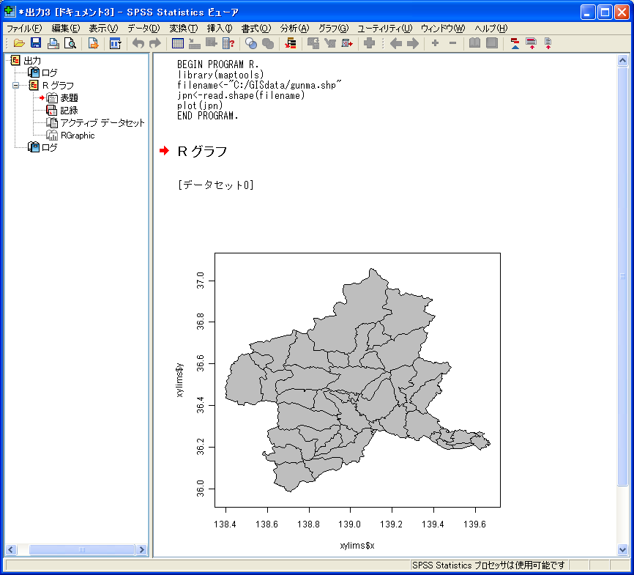Open Print Preview from the toolbar
634x575 pixels.
tap(70, 44)
